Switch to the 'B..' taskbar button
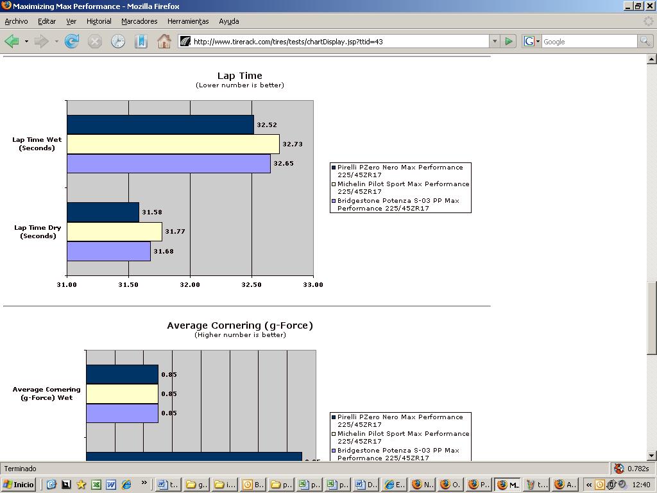657x493 pixels. click(253, 485)
